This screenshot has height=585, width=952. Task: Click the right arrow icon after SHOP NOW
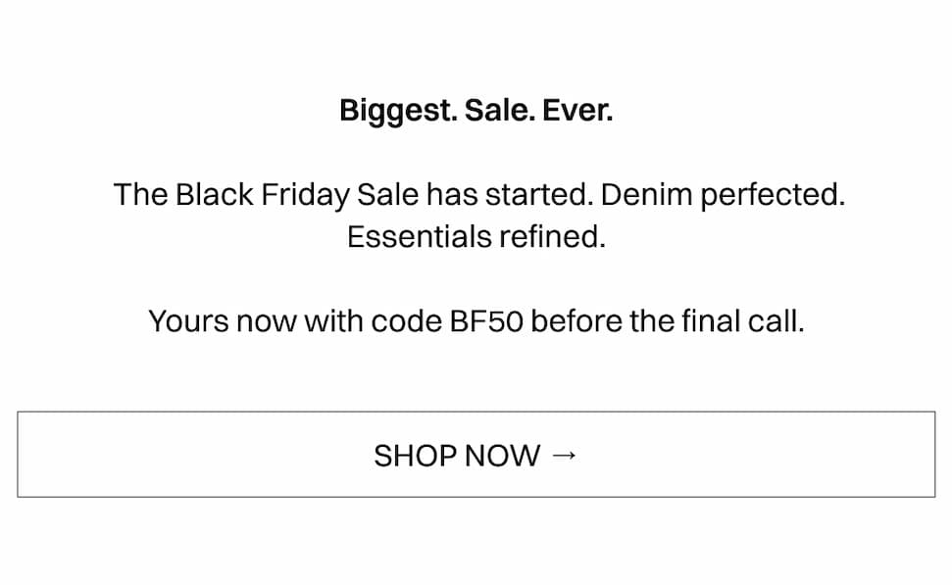pos(564,455)
